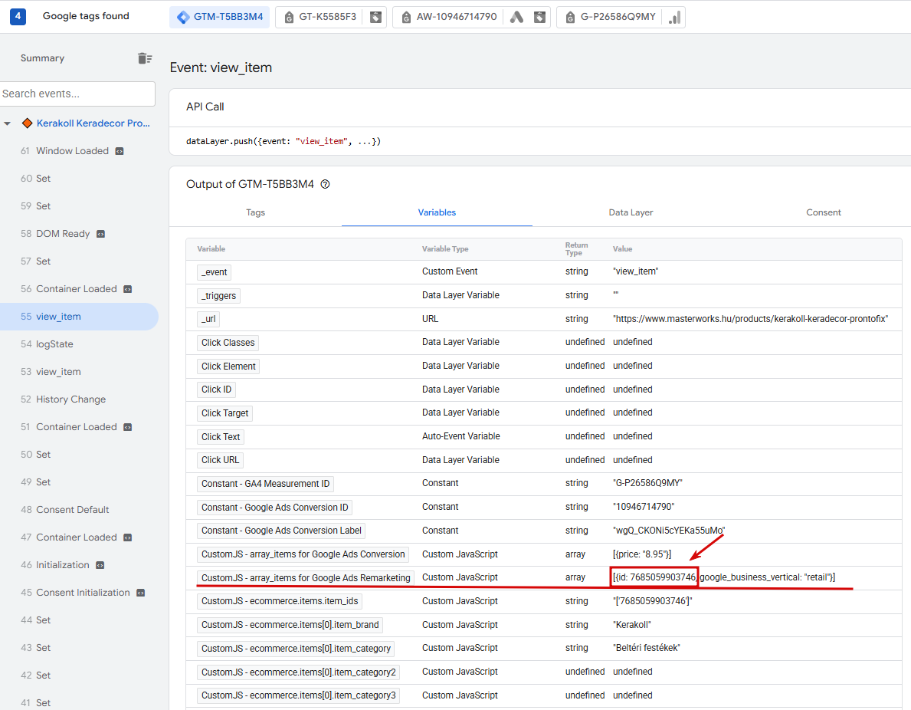The height and width of the screenshot is (710, 911).
Task: Click the code icon beside Window Loaded
Action: pyautogui.click(x=119, y=151)
